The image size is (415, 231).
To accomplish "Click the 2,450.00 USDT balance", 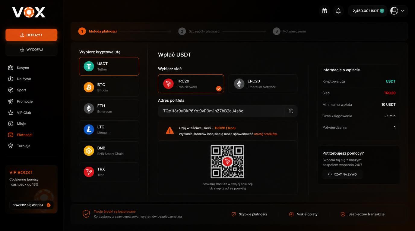I will [x=368, y=11].
